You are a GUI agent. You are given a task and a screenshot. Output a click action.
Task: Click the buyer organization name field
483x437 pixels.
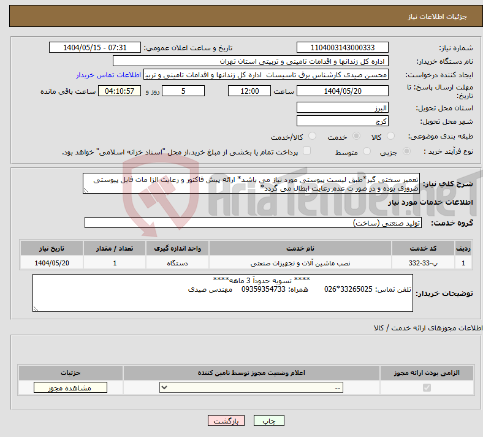coord(251,61)
